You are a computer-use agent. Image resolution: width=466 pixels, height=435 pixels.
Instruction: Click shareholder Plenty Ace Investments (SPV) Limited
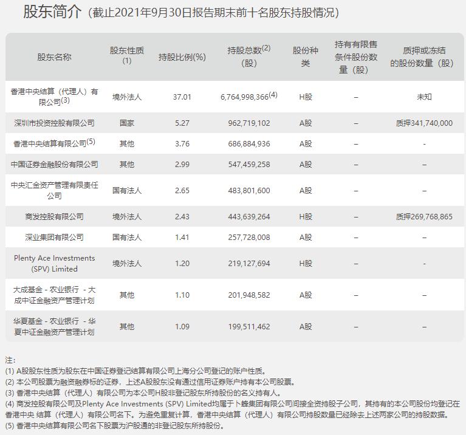pos(54,263)
